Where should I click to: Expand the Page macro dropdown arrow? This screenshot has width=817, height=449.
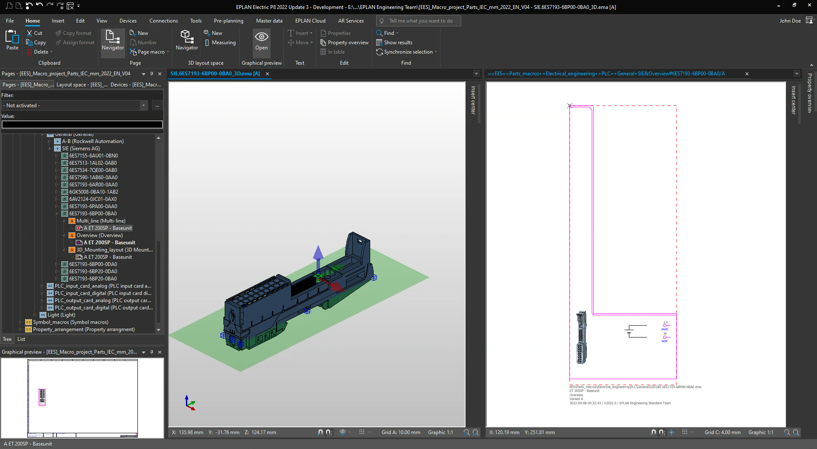point(168,52)
